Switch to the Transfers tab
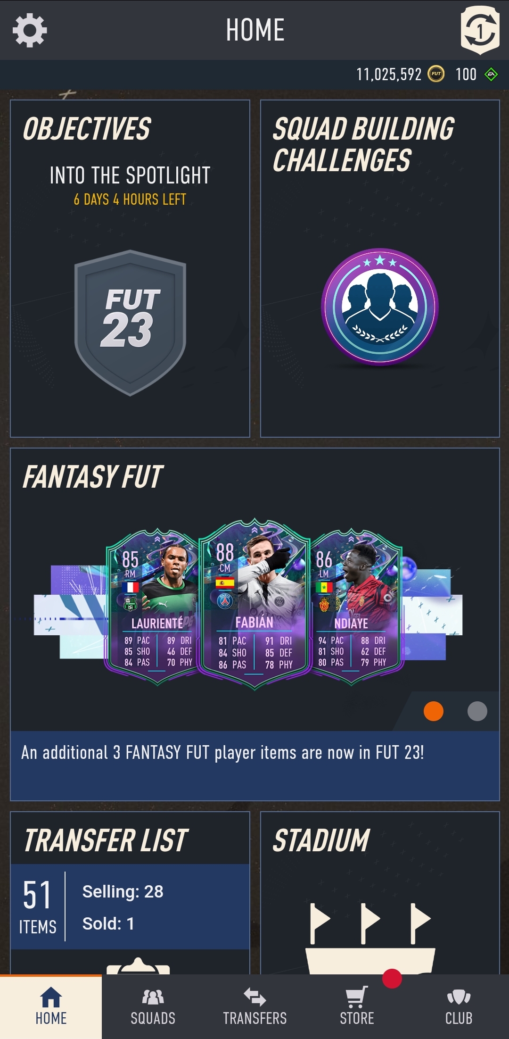Image resolution: width=509 pixels, height=1039 pixels. click(x=255, y=1006)
